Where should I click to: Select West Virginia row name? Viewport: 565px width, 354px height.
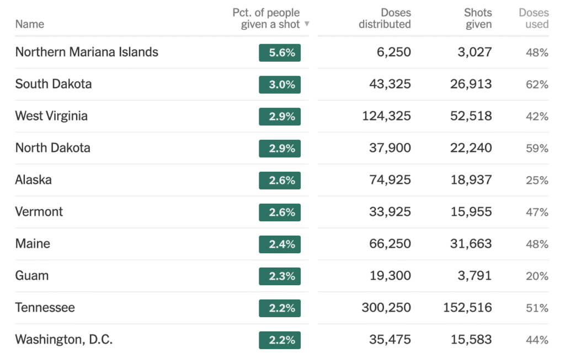click(x=51, y=116)
